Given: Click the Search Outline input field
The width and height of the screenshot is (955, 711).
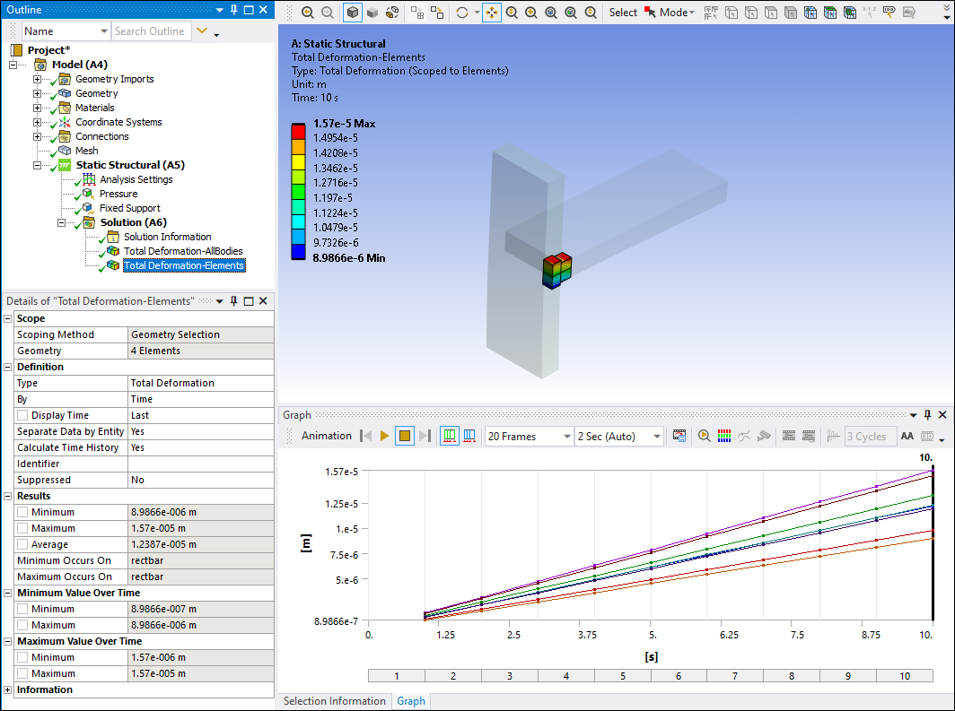Looking at the screenshot, I should [x=149, y=31].
